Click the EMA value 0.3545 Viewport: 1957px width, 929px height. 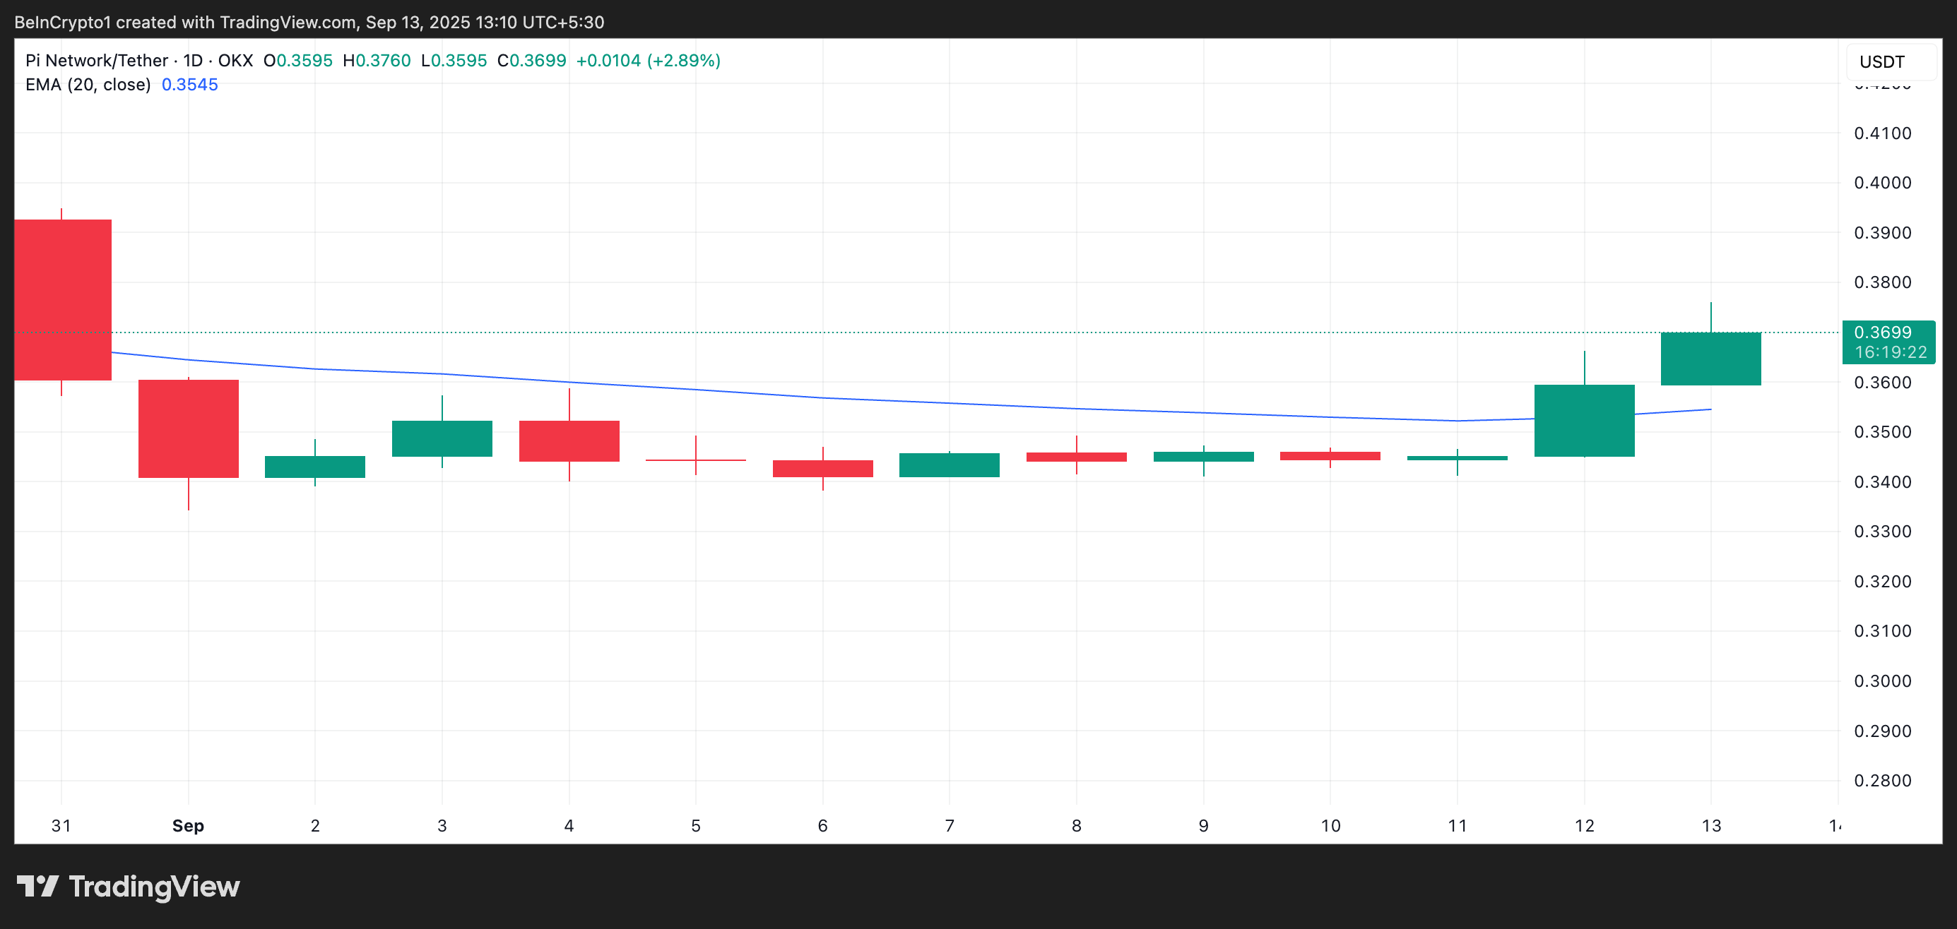[189, 85]
